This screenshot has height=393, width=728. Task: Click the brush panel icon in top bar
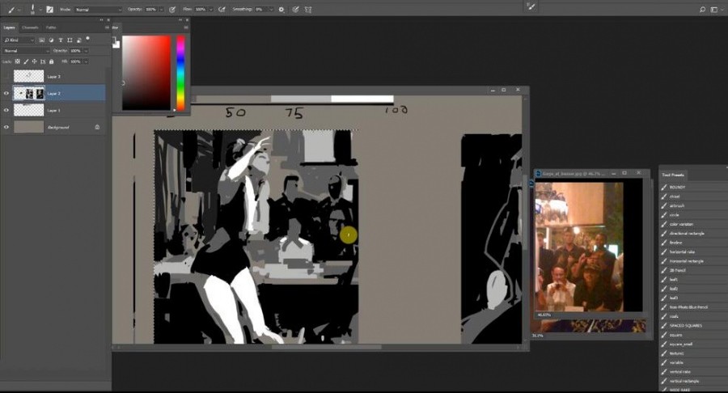click(x=531, y=6)
